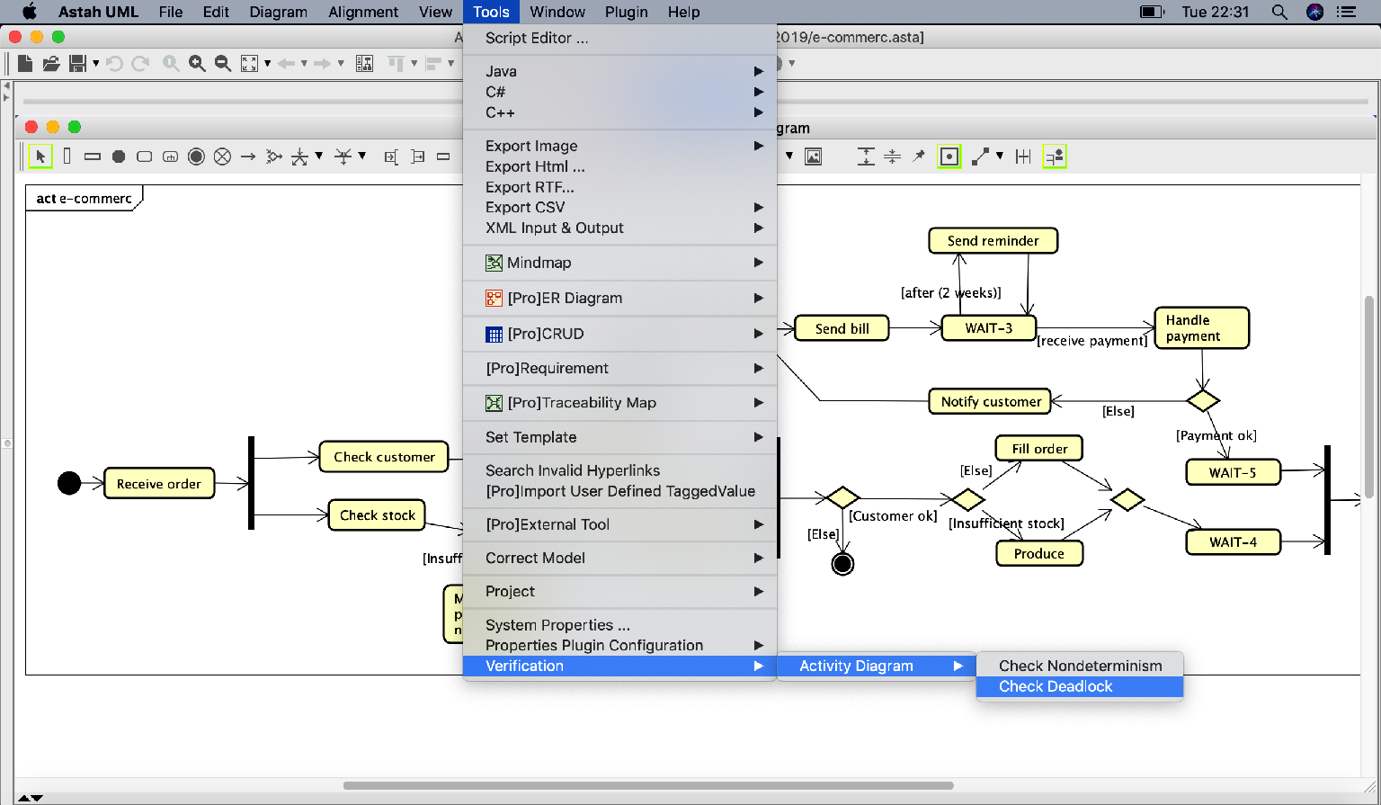The height and width of the screenshot is (805, 1381).
Task: Toggle the highlighted shapes alignment guide button
Action: pyautogui.click(x=1055, y=157)
